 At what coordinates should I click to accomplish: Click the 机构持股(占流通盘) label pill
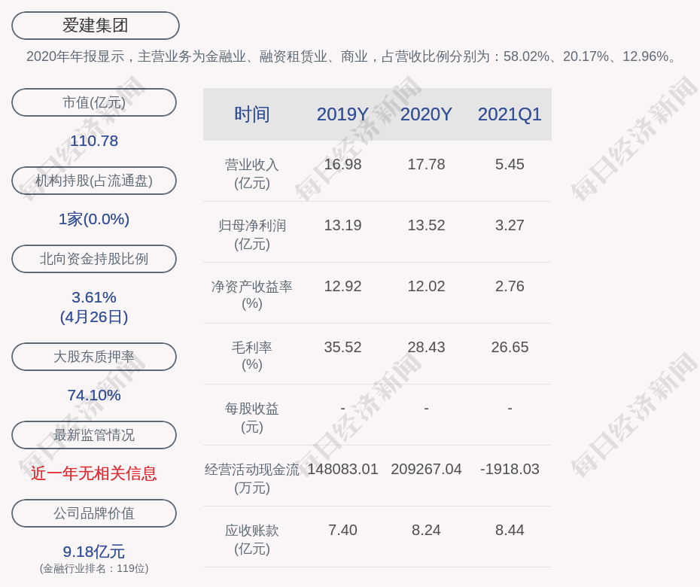click(94, 181)
